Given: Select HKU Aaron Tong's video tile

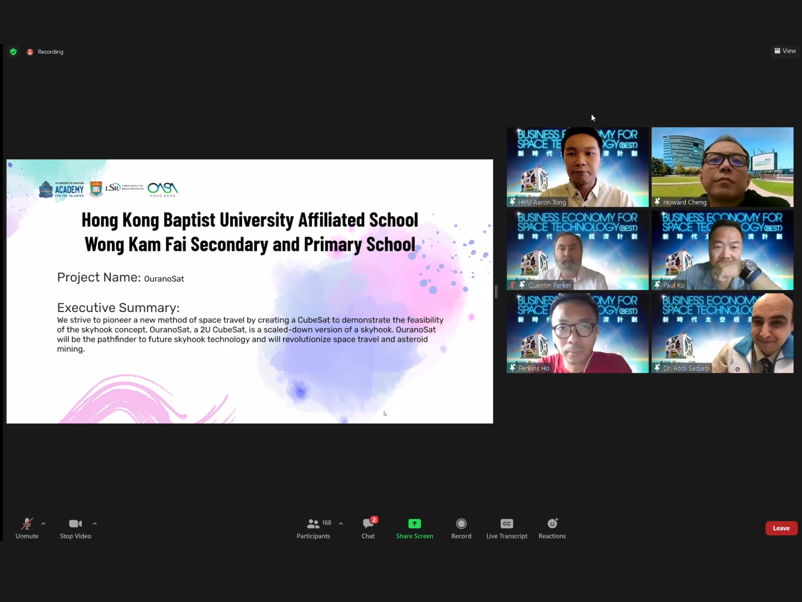Looking at the screenshot, I should coord(578,167).
